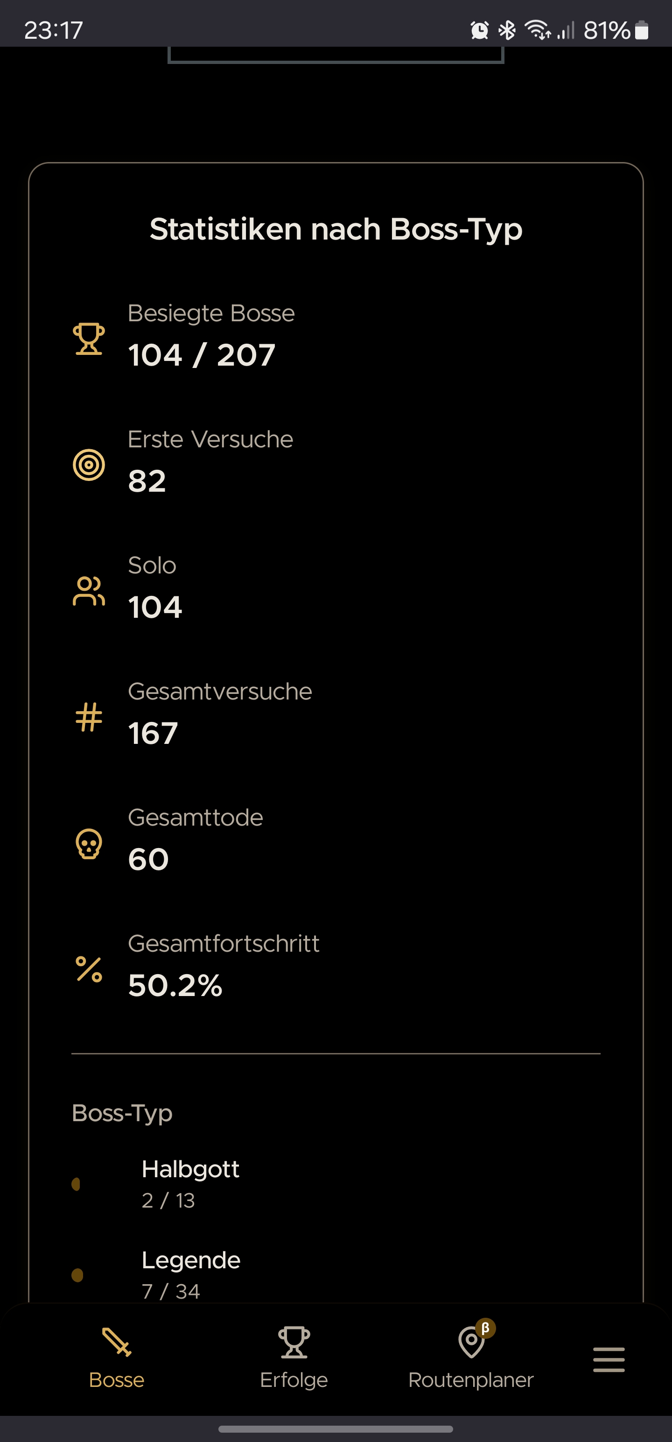Open the Routenplaner tab
This screenshot has height=1442, width=672.
(470, 1358)
